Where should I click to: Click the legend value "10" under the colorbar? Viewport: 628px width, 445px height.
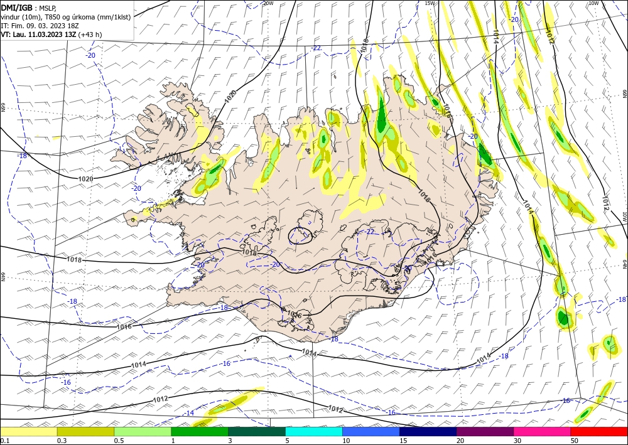point(346,441)
